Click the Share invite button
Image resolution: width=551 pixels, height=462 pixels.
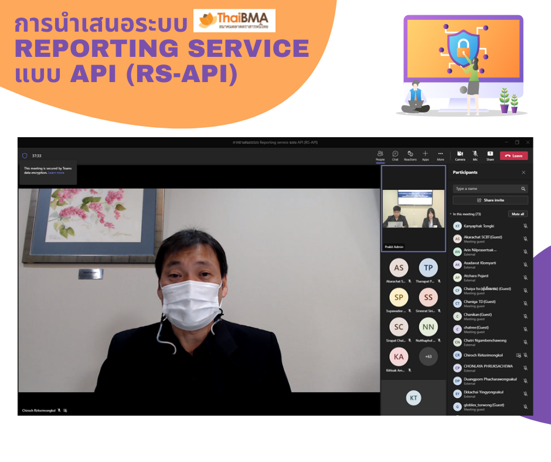point(490,200)
